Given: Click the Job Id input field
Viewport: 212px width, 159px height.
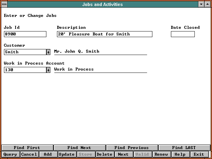Looking at the screenshot, I should tap(25, 34).
